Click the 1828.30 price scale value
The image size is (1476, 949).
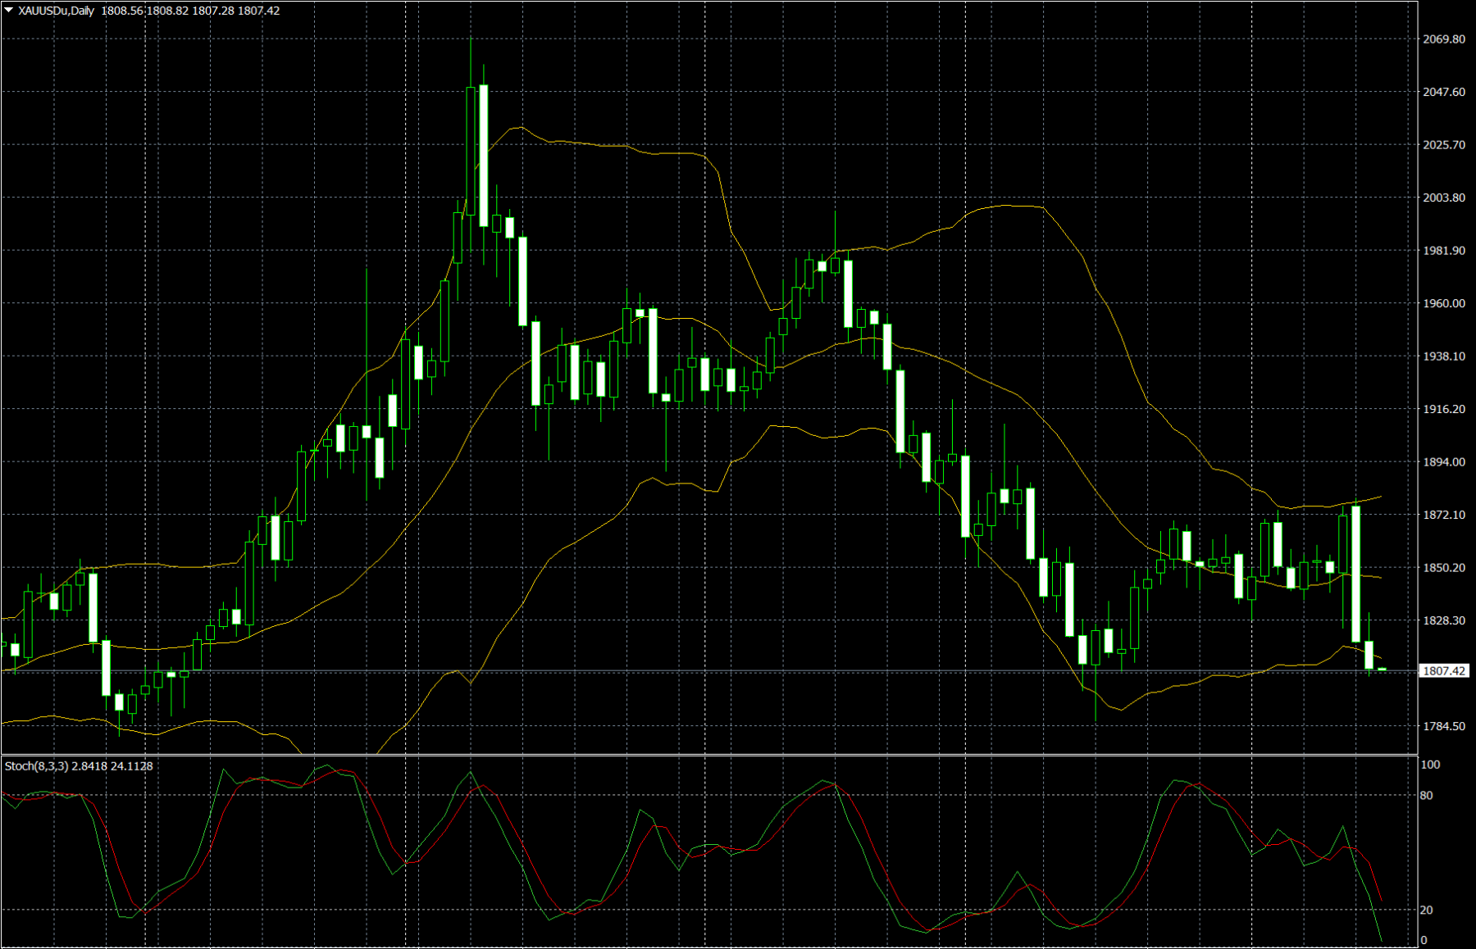1444,620
